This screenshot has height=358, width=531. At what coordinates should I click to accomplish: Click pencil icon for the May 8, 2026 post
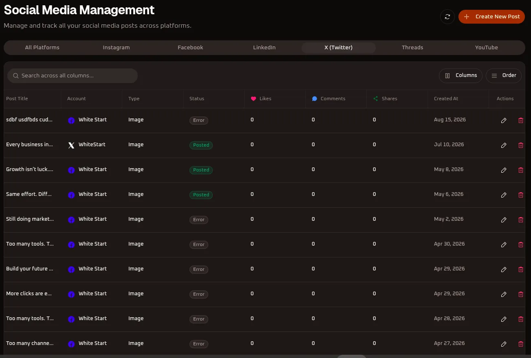click(x=504, y=170)
